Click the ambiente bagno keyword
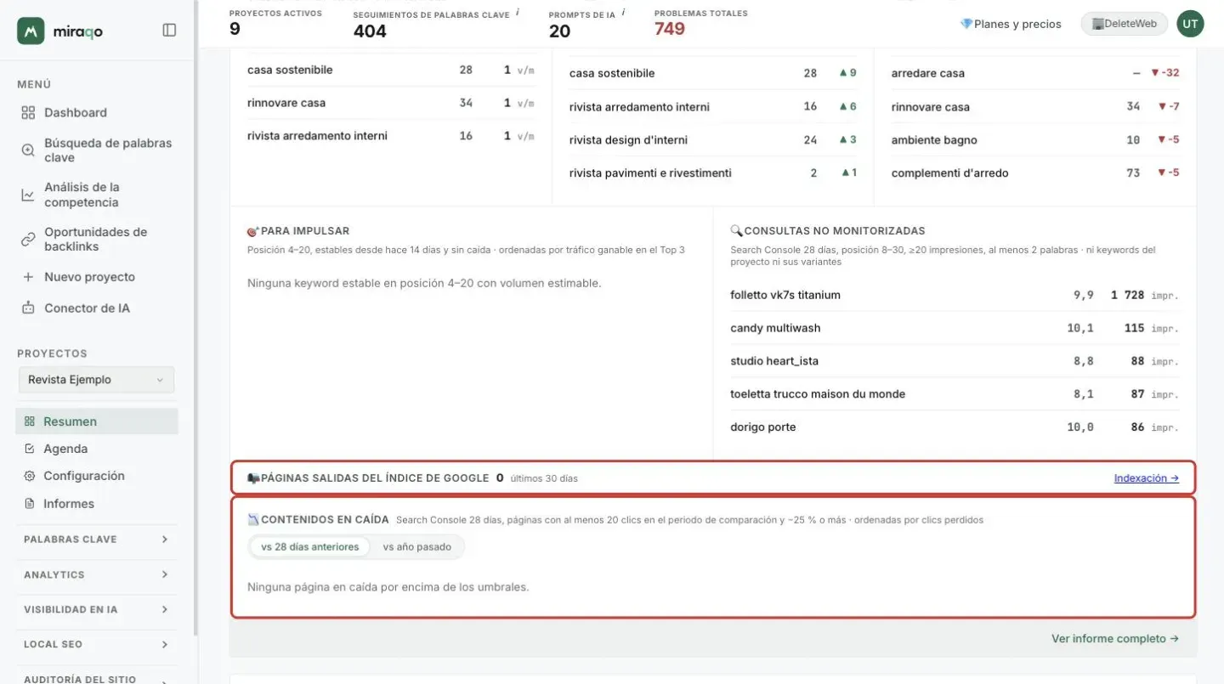1224x684 pixels. coord(934,140)
